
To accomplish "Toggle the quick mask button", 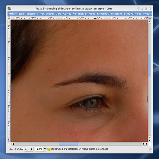I will coord(9,144).
